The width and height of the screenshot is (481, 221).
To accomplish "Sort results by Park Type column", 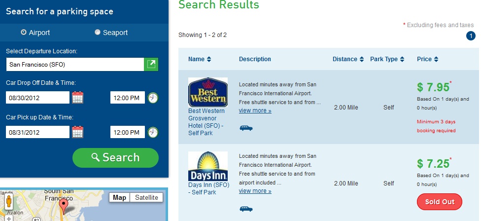I will click(x=387, y=59).
